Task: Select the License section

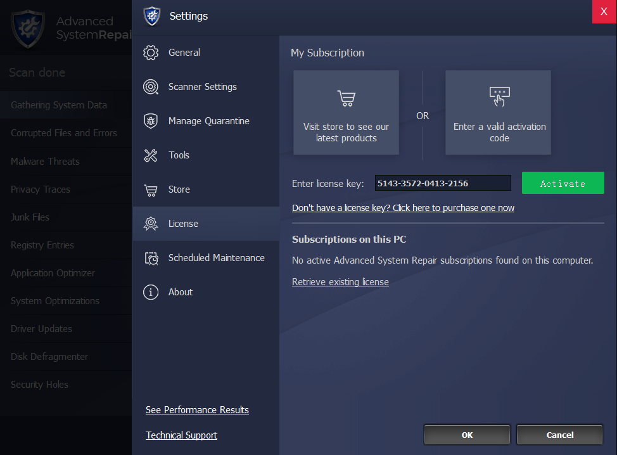Action: [x=206, y=224]
